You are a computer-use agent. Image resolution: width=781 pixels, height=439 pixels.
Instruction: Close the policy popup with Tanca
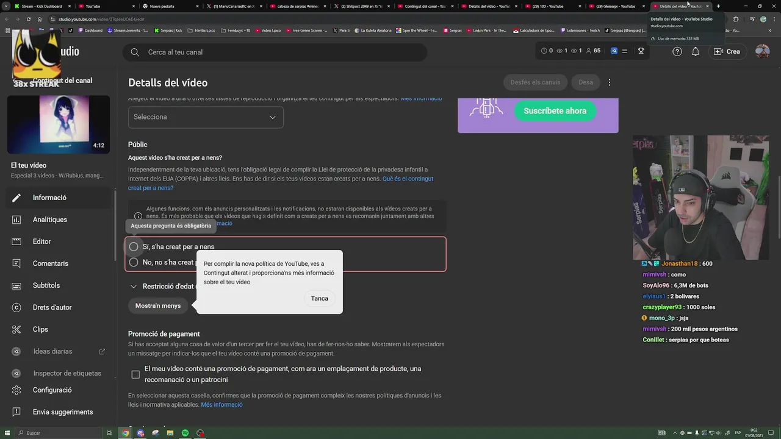(319, 298)
